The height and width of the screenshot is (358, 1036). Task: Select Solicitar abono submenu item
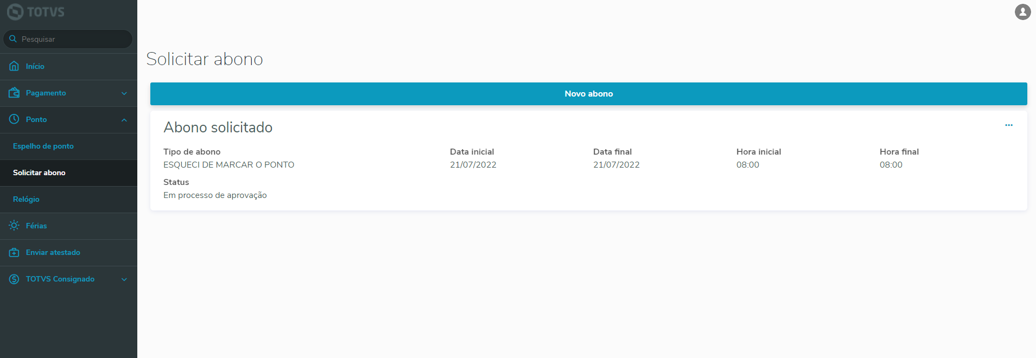(x=68, y=172)
